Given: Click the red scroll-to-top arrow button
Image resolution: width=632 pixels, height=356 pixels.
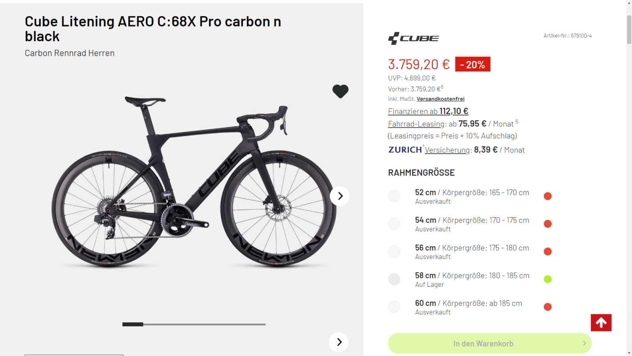Looking at the screenshot, I should click(x=601, y=323).
